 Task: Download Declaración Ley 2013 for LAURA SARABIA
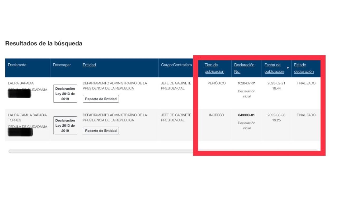pyautogui.click(x=65, y=93)
